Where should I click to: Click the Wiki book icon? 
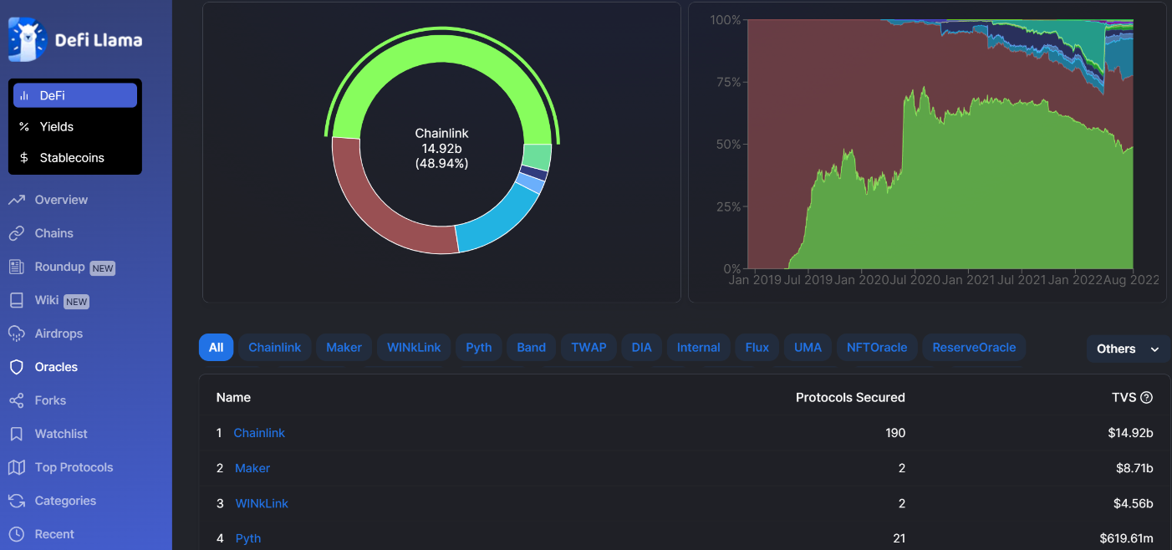click(17, 300)
